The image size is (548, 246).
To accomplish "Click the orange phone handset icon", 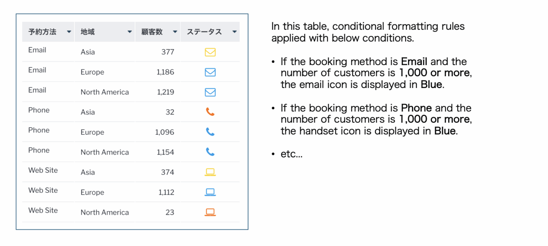I will tap(210, 112).
